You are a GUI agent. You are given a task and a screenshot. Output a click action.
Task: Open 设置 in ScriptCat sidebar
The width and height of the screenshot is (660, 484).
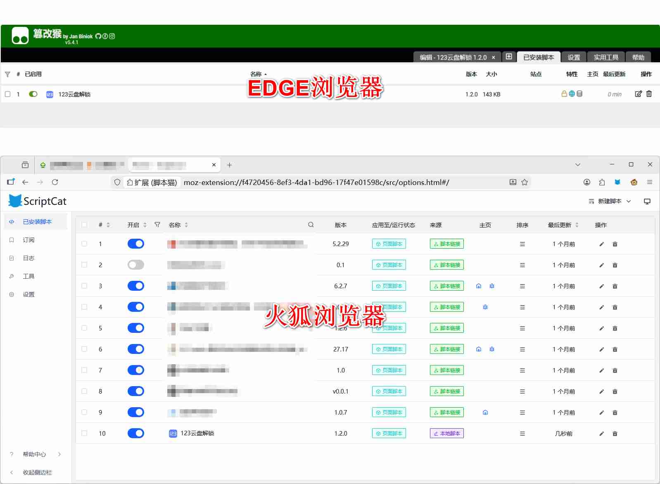pos(28,294)
